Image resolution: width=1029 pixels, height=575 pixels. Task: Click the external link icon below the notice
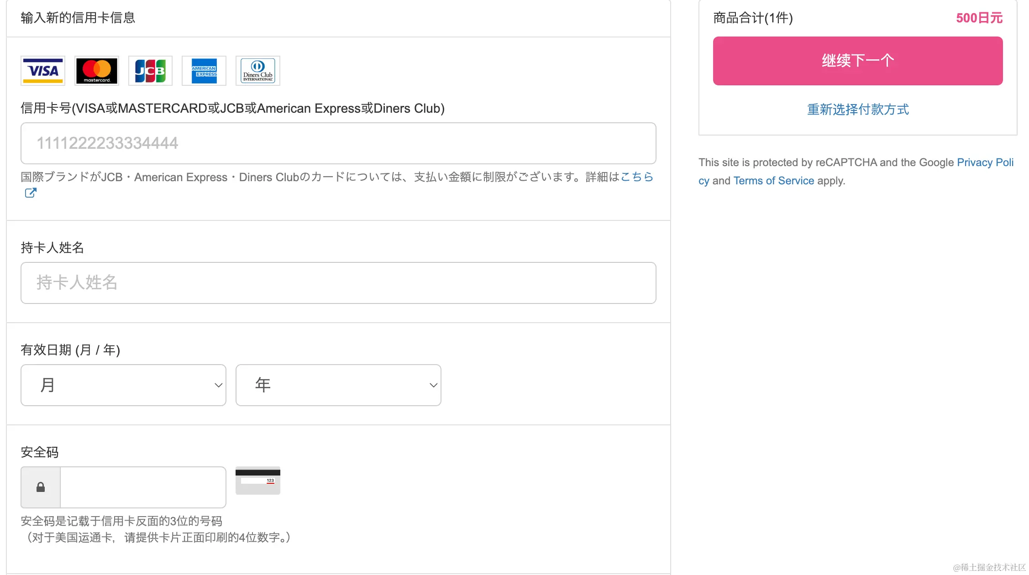point(31,193)
